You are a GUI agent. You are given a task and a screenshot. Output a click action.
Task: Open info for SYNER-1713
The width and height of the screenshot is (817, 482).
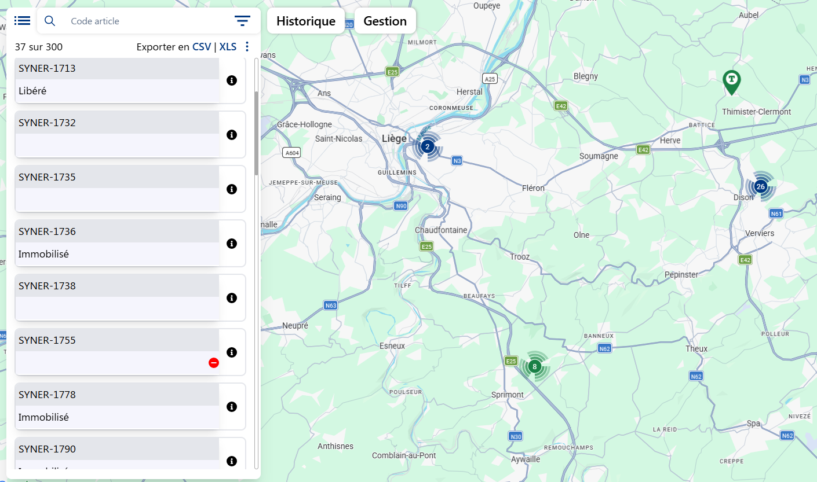pyautogui.click(x=232, y=80)
